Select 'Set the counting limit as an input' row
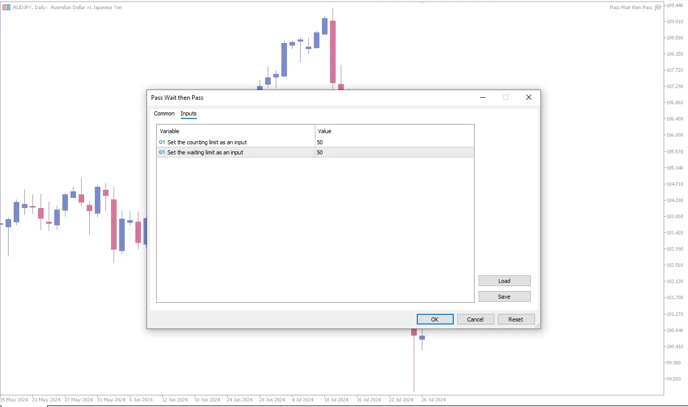This screenshot has width=688, height=407. pos(315,142)
